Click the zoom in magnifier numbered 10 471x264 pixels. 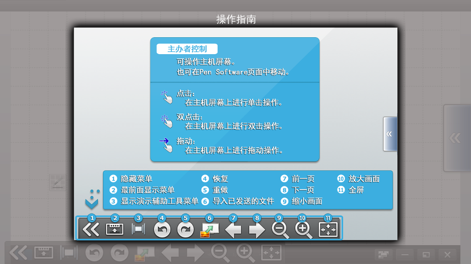(304, 229)
